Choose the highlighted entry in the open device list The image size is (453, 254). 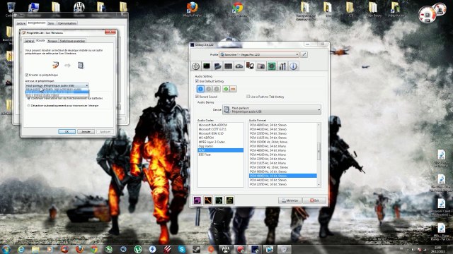tap(57, 92)
